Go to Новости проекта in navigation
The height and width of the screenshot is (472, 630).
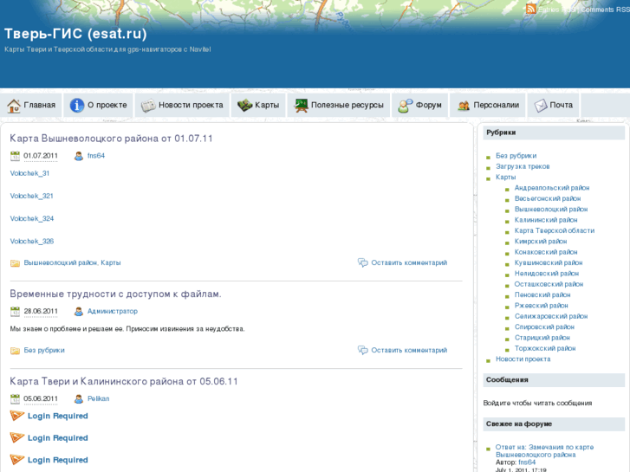pyautogui.click(x=182, y=106)
